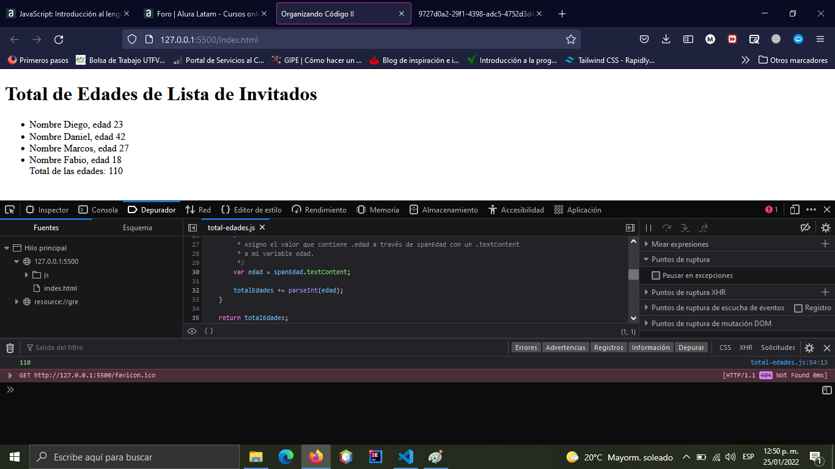
Task: Open the IntelliJ IDEA taskbar icon
Action: pyautogui.click(x=375, y=457)
